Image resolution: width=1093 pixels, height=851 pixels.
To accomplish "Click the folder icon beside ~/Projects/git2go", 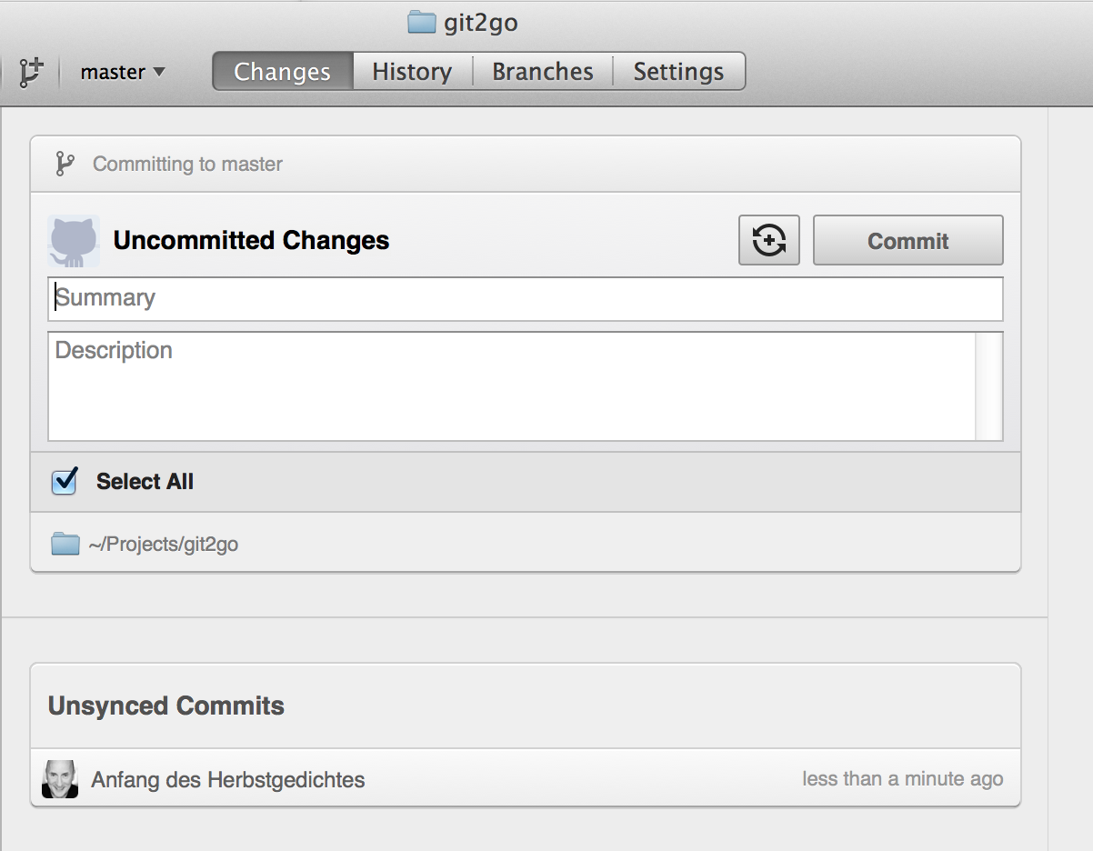I will click(65, 545).
